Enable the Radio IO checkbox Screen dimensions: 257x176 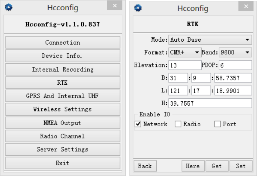[x=178, y=124]
